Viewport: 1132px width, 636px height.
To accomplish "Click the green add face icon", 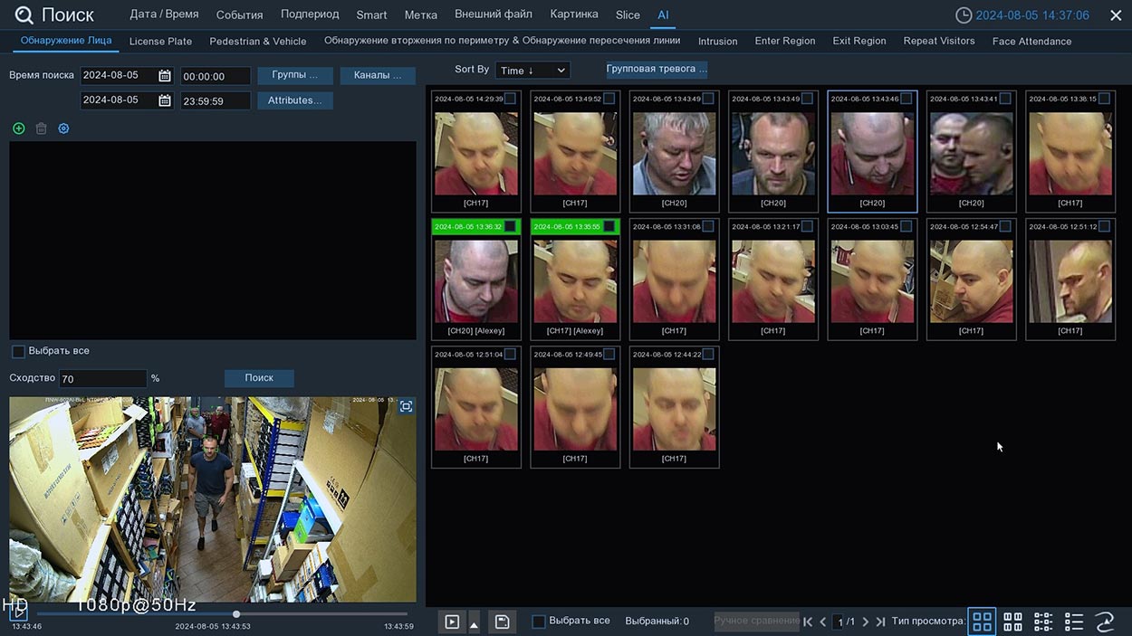I will point(18,128).
